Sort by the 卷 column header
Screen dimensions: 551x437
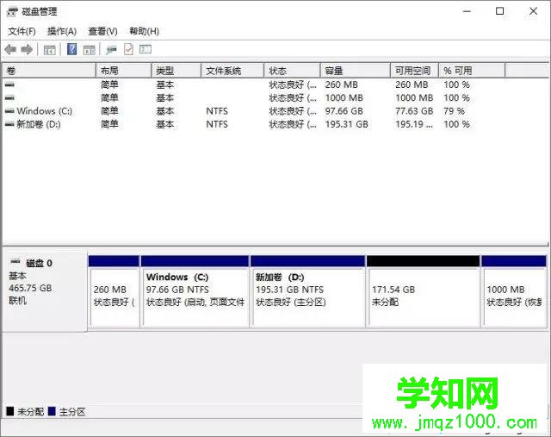pyautogui.click(x=49, y=71)
